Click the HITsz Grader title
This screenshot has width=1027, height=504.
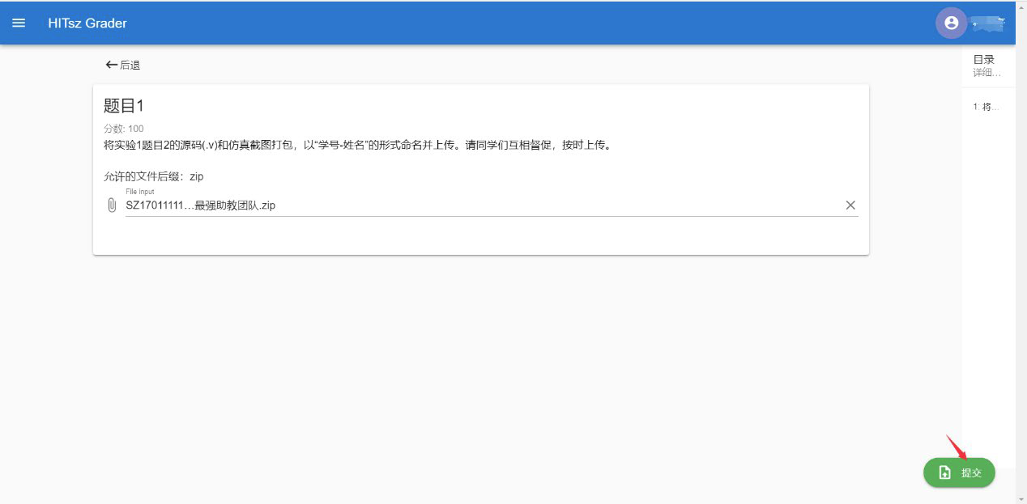click(x=87, y=23)
